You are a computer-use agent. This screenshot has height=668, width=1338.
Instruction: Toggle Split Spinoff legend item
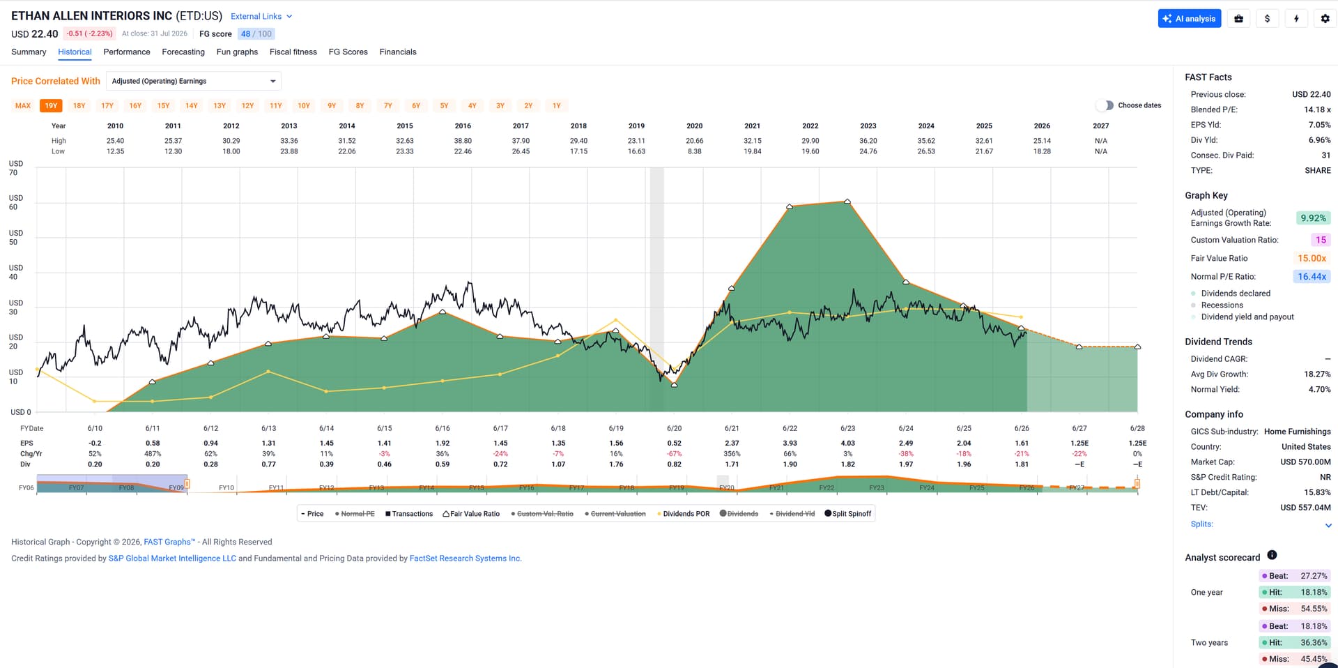(848, 514)
